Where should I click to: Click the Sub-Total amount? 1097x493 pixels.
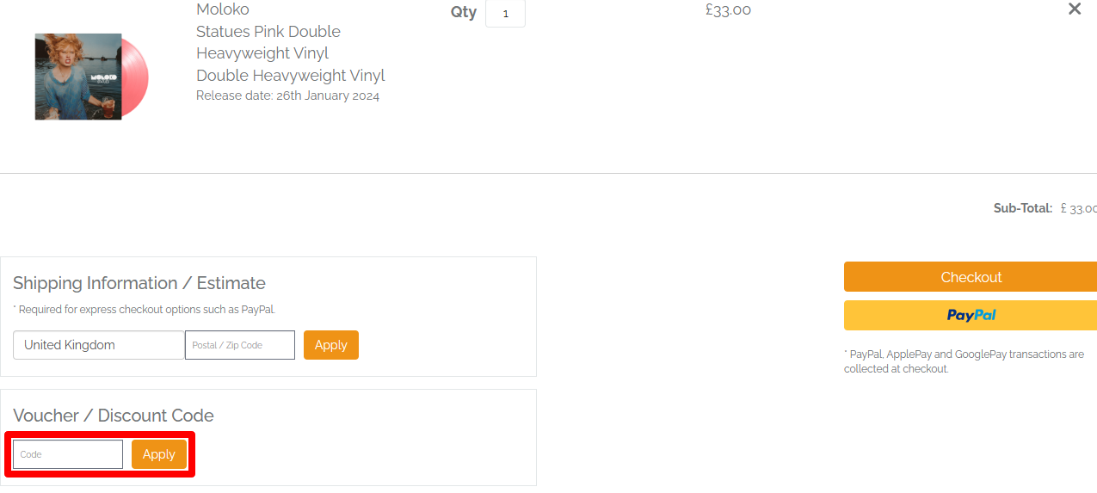coord(1078,208)
